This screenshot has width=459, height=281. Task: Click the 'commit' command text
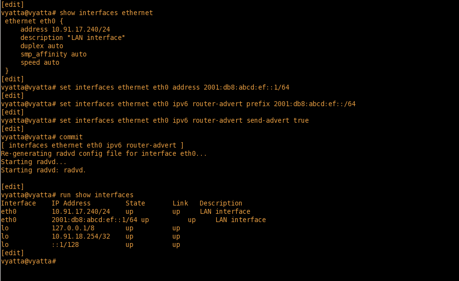(71, 137)
